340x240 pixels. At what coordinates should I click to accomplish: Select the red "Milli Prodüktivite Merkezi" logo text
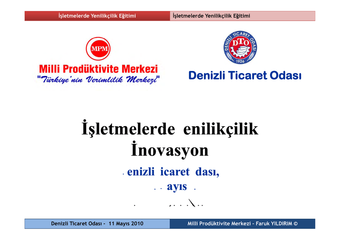click(98, 69)
